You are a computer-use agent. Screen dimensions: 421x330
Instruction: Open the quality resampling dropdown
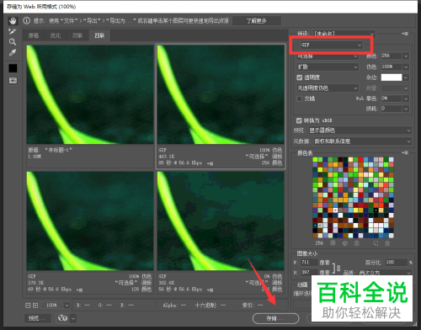385,273
